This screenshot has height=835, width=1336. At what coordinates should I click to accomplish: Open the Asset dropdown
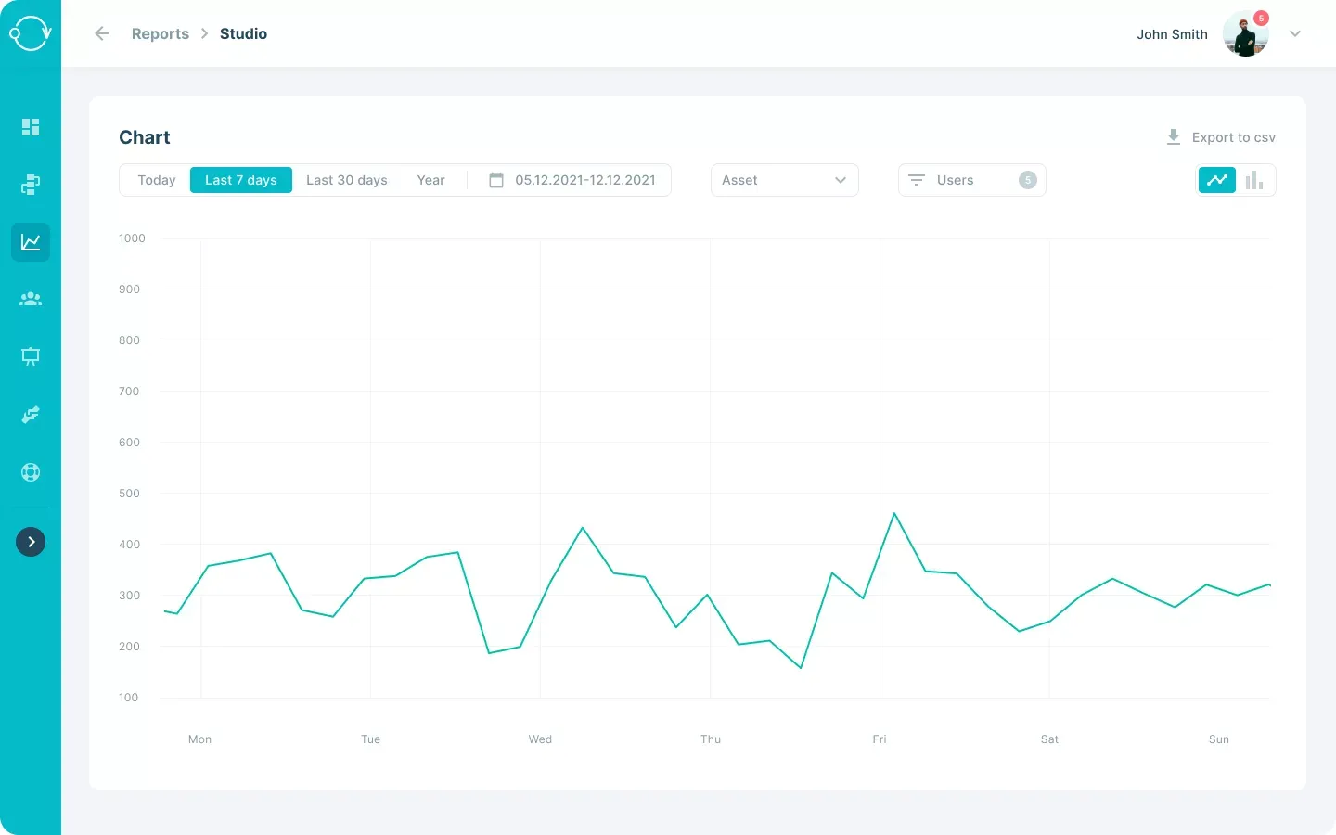784,180
